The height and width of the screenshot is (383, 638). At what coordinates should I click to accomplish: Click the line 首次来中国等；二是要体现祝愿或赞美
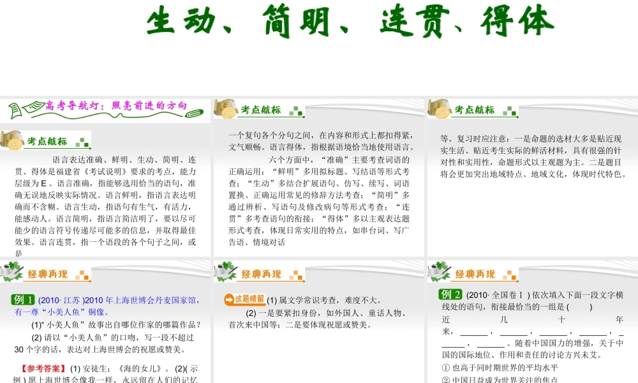click(x=300, y=325)
